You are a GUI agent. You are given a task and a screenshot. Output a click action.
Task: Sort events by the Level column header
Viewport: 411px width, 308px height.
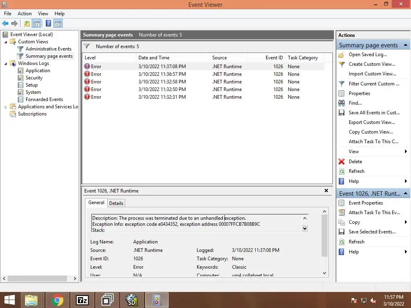click(x=109, y=58)
